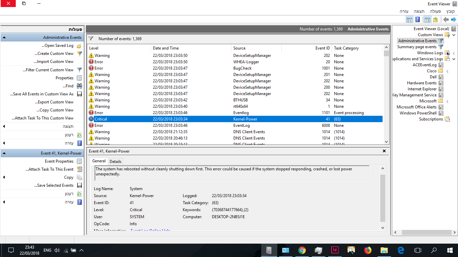Click Event Properties action

(x=59, y=161)
